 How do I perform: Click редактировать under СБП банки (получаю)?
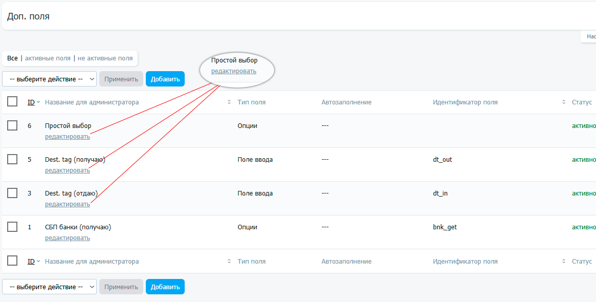pos(68,238)
